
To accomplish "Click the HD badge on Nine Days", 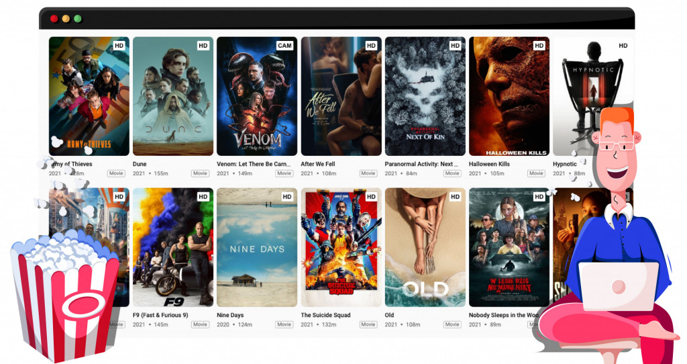I will pos(287,197).
